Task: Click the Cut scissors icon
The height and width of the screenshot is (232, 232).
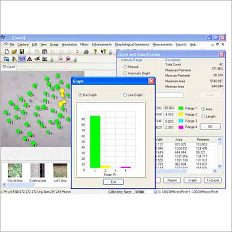Action: pos(29,52)
